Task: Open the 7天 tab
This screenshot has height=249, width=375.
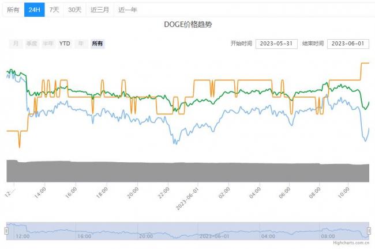Action: (54, 10)
